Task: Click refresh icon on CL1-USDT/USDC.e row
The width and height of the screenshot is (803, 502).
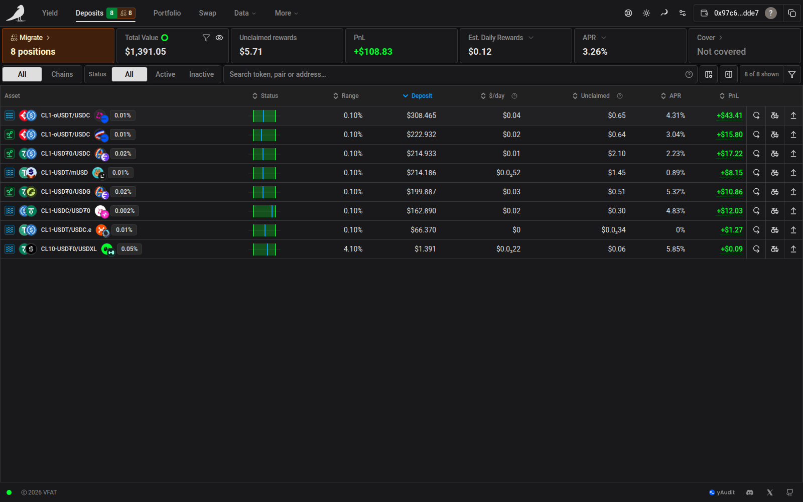Action: click(756, 230)
